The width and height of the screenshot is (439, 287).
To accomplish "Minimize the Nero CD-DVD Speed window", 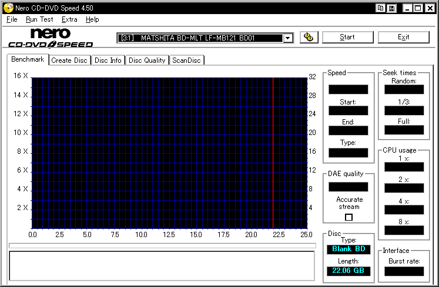I will (x=407, y=8).
